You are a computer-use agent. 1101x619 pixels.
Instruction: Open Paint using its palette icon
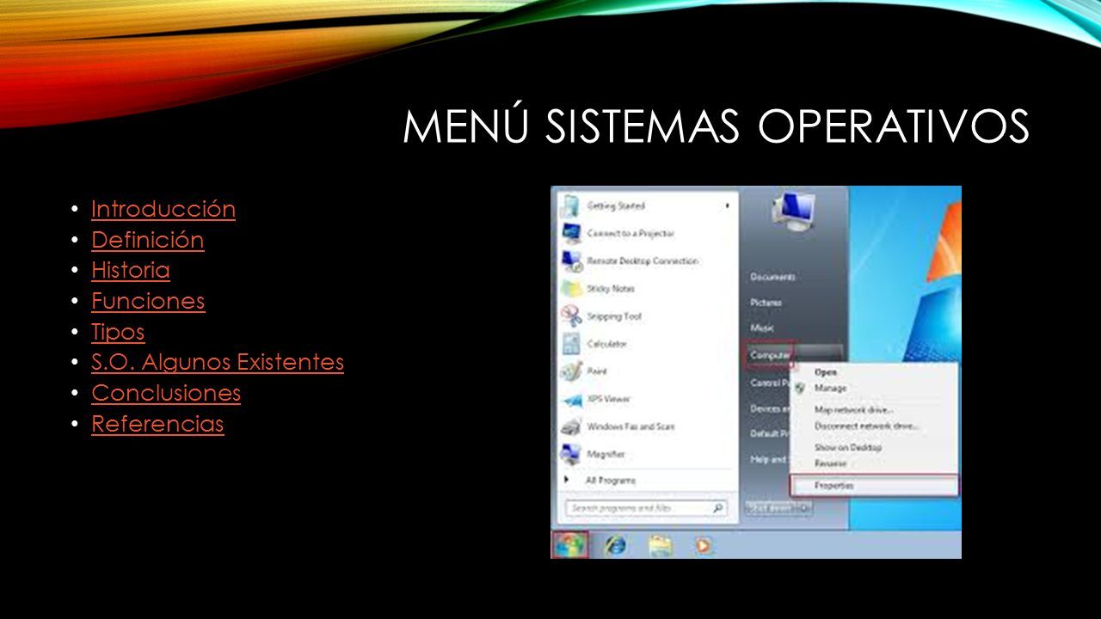pos(571,371)
